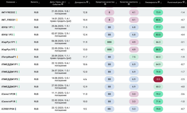Viewport: 187px width, 113px height.
Task: Open iПетрИнжР1 bond details
Action: pyautogui.click(x=9, y=57)
